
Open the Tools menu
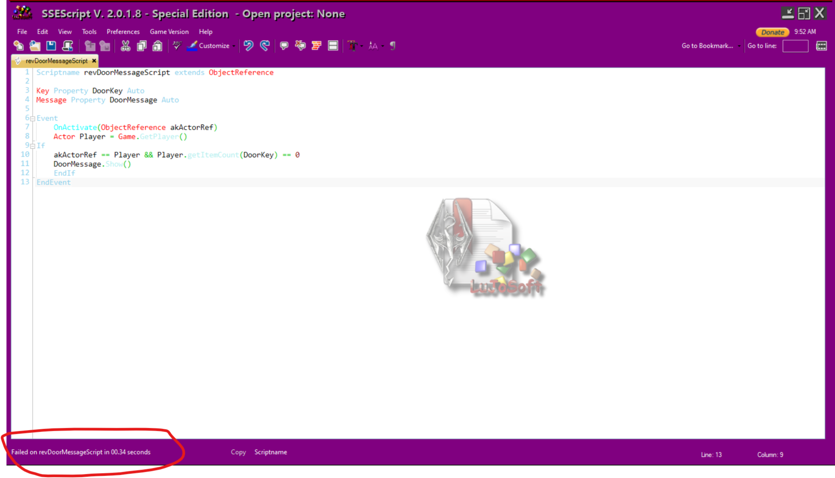pos(89,31)
